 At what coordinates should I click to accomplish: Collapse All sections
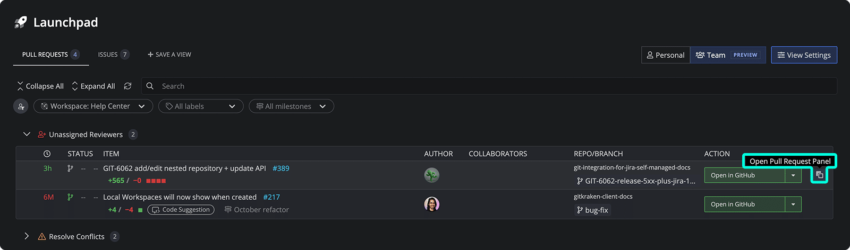pyautogui.click(x=40, y=86)
